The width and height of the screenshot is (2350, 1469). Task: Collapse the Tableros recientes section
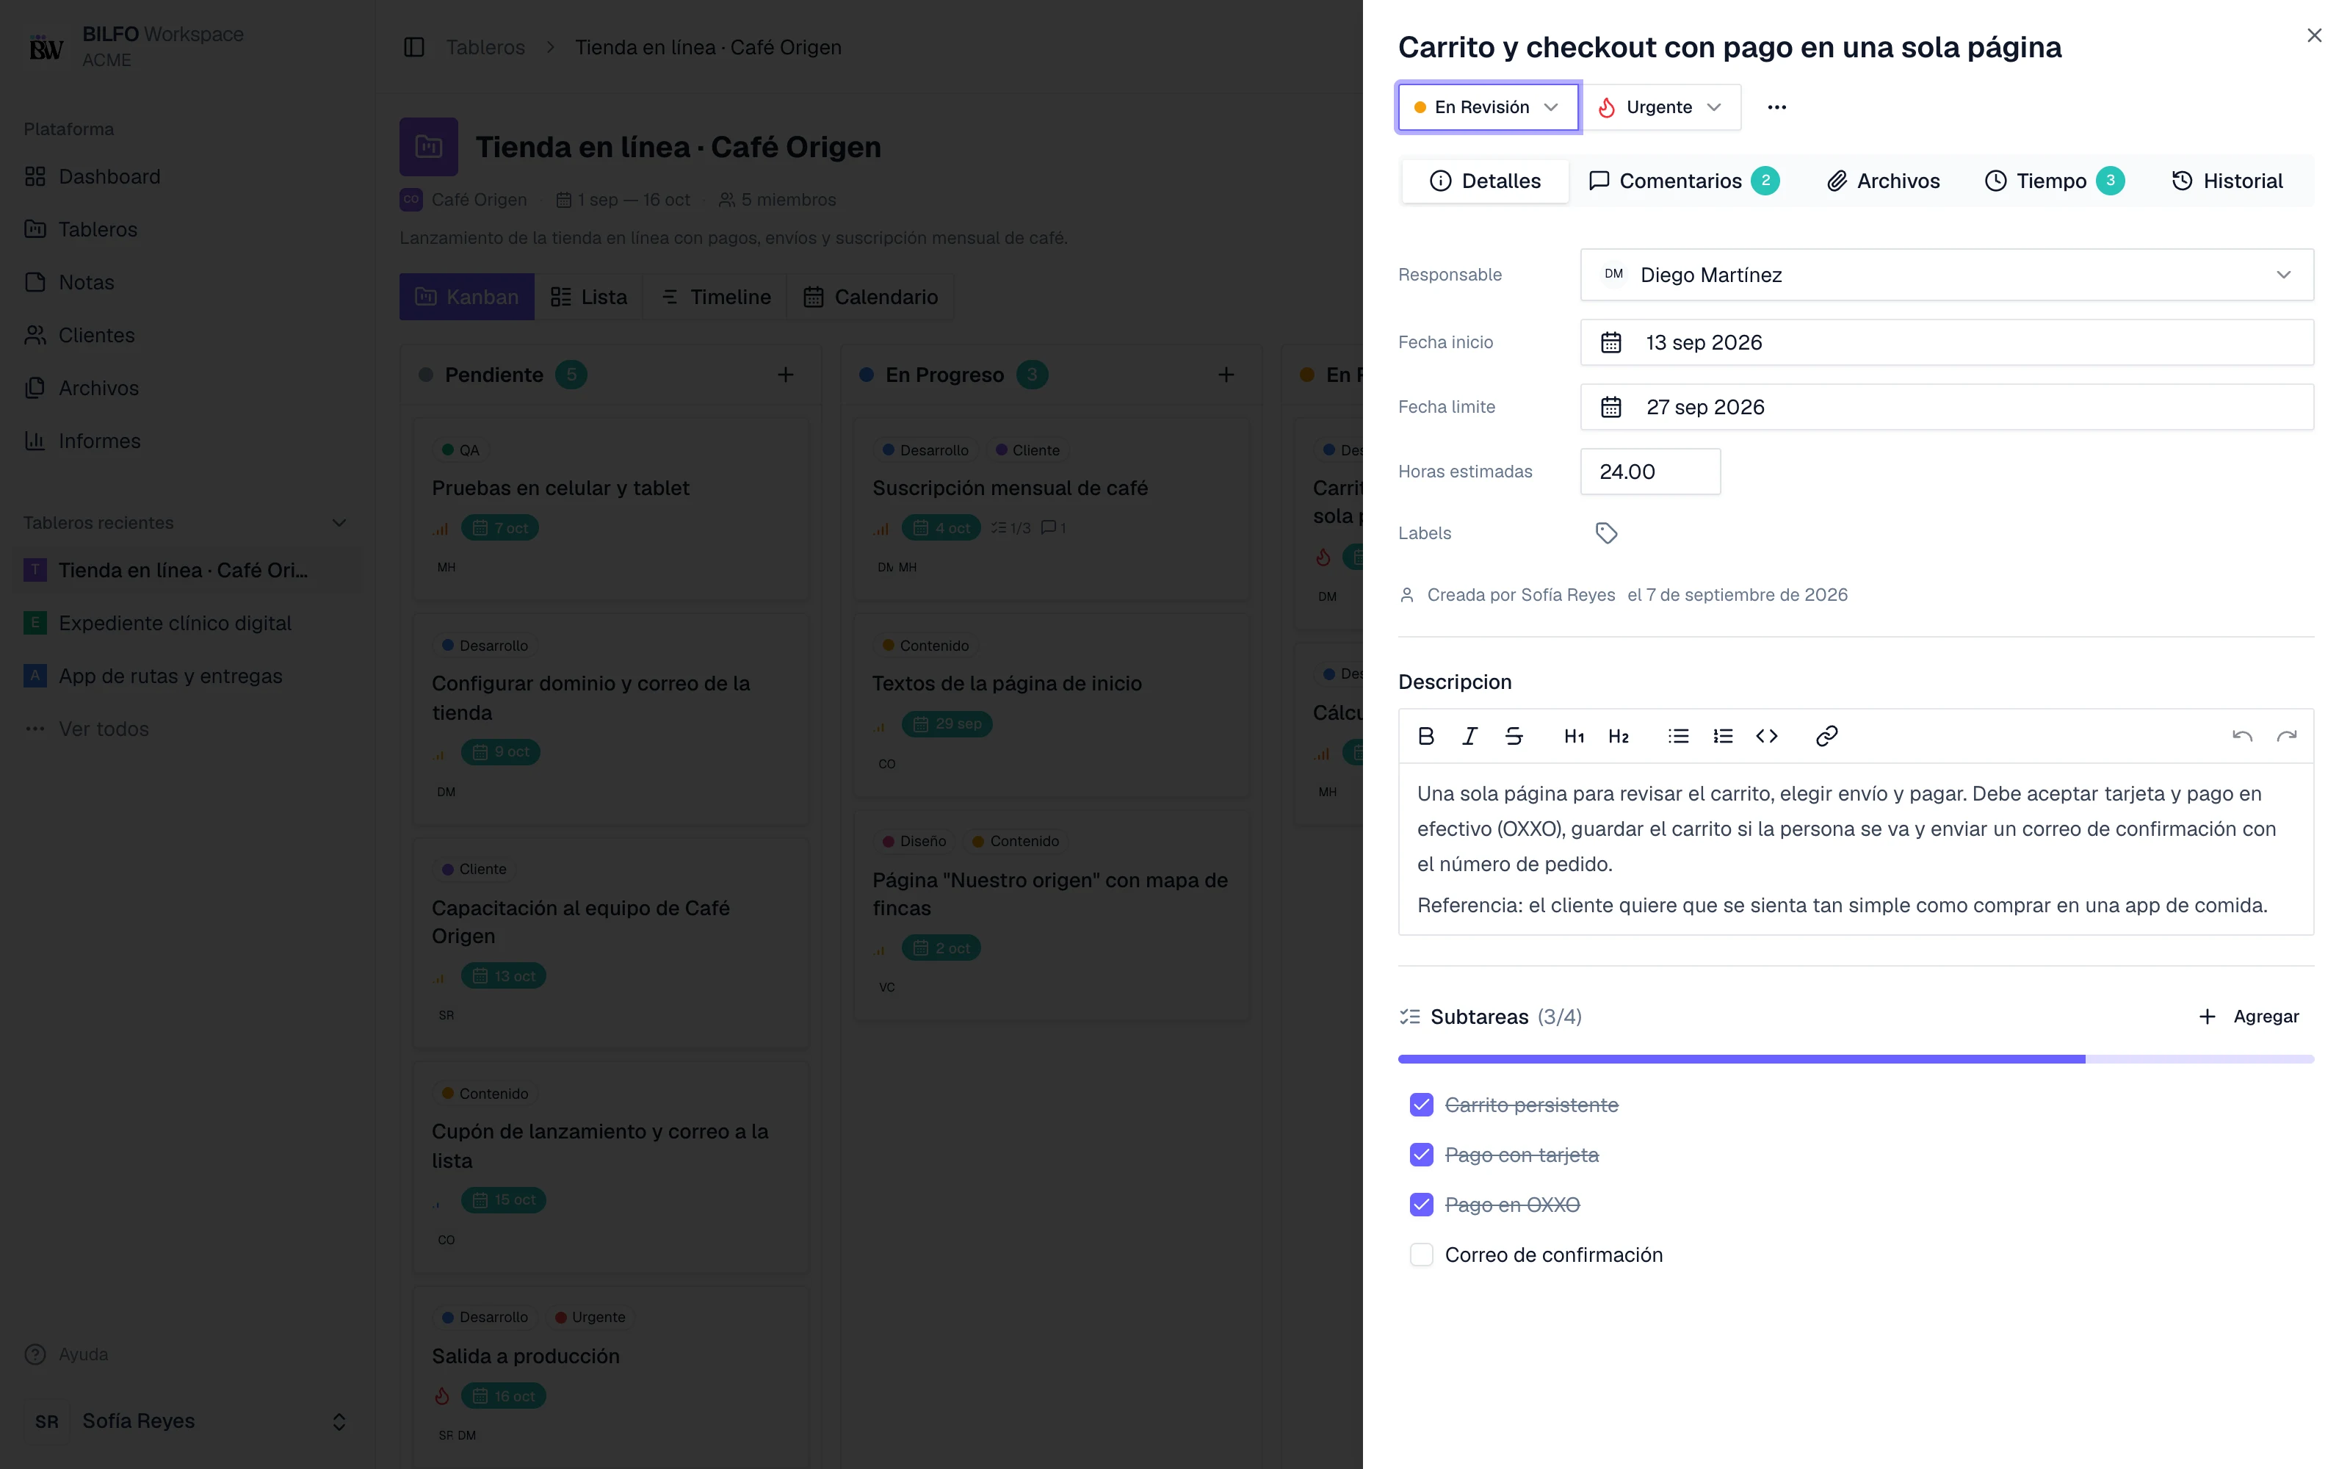click(339, 523)
